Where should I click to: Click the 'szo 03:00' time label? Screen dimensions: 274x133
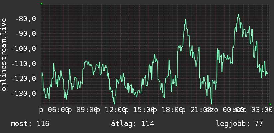tap(253, 110)
